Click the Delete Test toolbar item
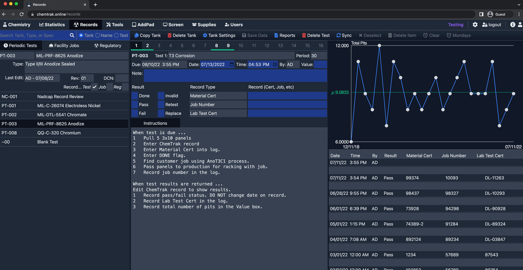Screen dimensions: 523x270 tap(315, 36)
